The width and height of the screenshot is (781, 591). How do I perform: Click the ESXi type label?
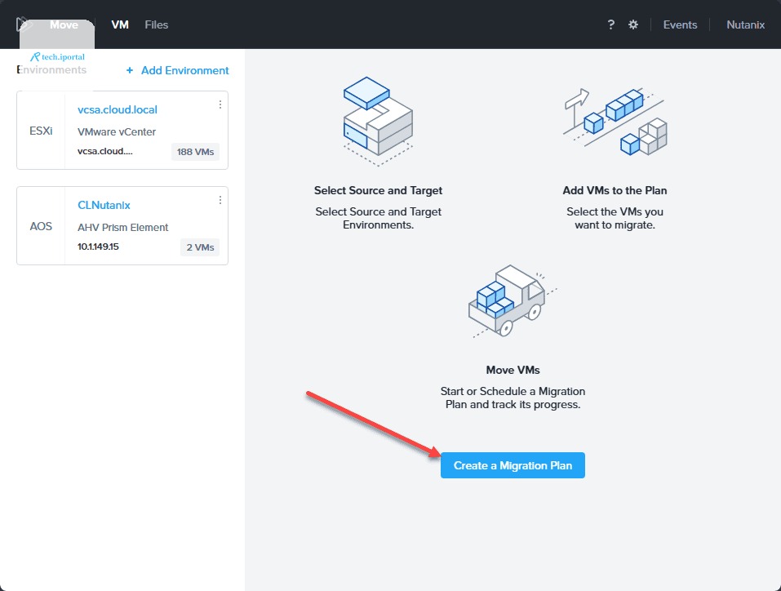click(x=41, y=131)
